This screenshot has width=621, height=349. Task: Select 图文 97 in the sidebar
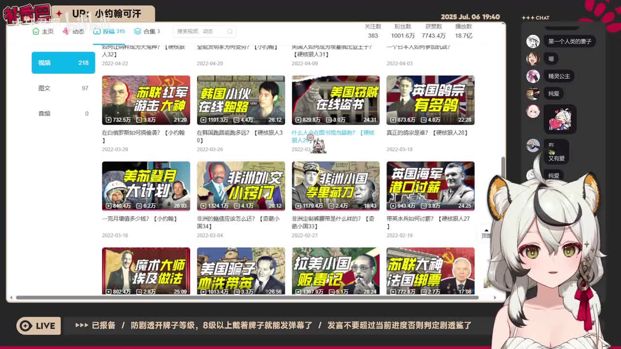(63, 88)
